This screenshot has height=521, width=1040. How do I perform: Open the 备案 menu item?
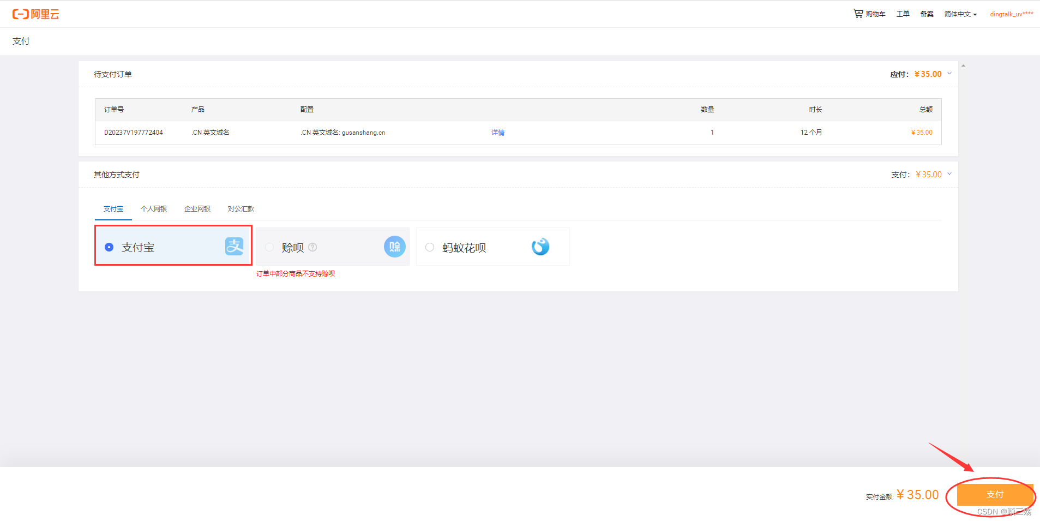click(927, 14)
